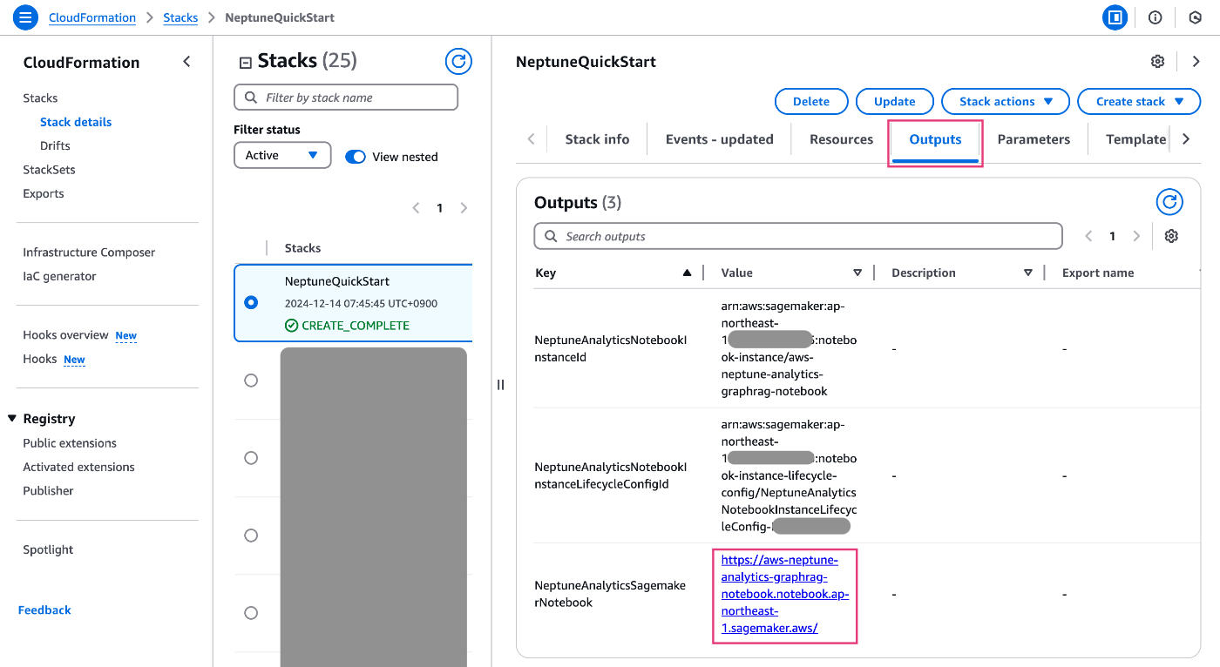Refresh the Stacks list

(x=458, y=62)
